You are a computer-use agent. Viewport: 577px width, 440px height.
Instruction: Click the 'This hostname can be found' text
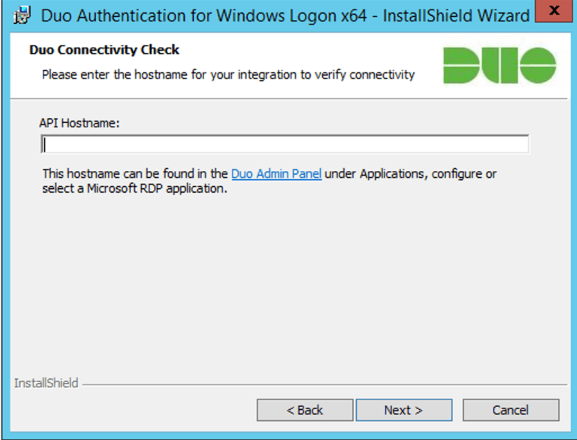(135, 173)
